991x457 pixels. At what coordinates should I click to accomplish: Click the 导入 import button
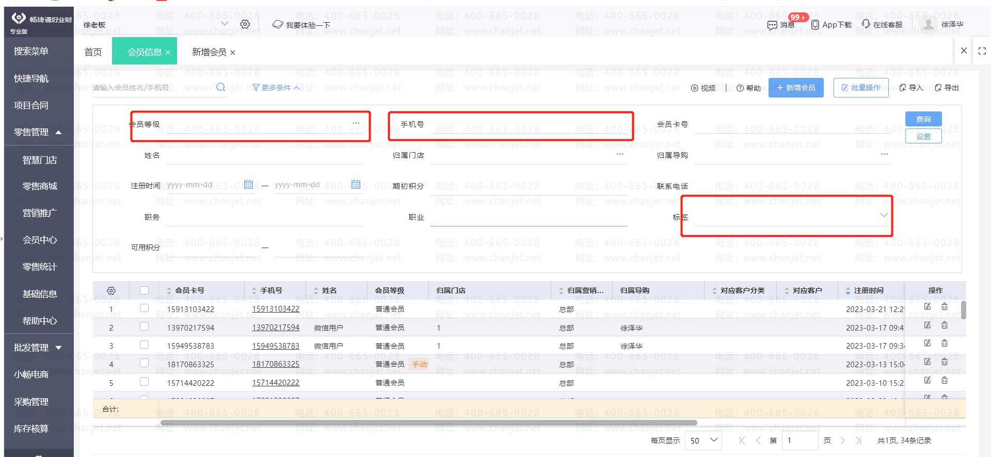(910, 88)
